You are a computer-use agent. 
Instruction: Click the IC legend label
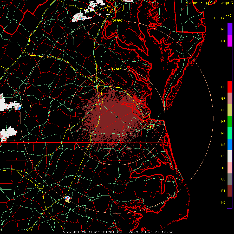pyautogui.click(x=223, y=168)
